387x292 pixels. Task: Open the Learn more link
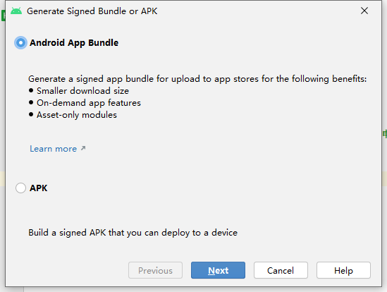tap(54, 149)
